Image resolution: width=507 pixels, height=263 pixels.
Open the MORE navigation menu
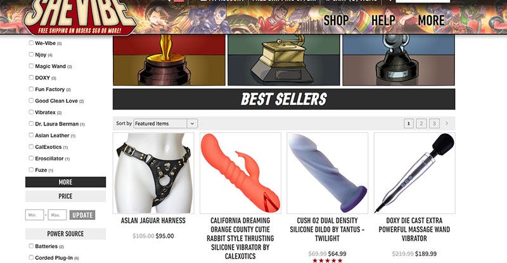tap(431, 21)
